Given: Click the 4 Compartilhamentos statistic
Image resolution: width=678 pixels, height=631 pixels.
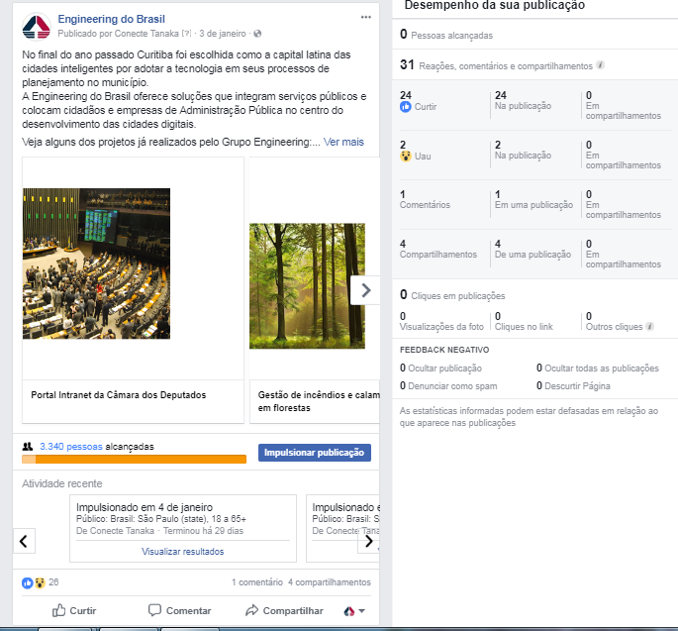Looking at the screenshot, I should (x=438, y=250).
